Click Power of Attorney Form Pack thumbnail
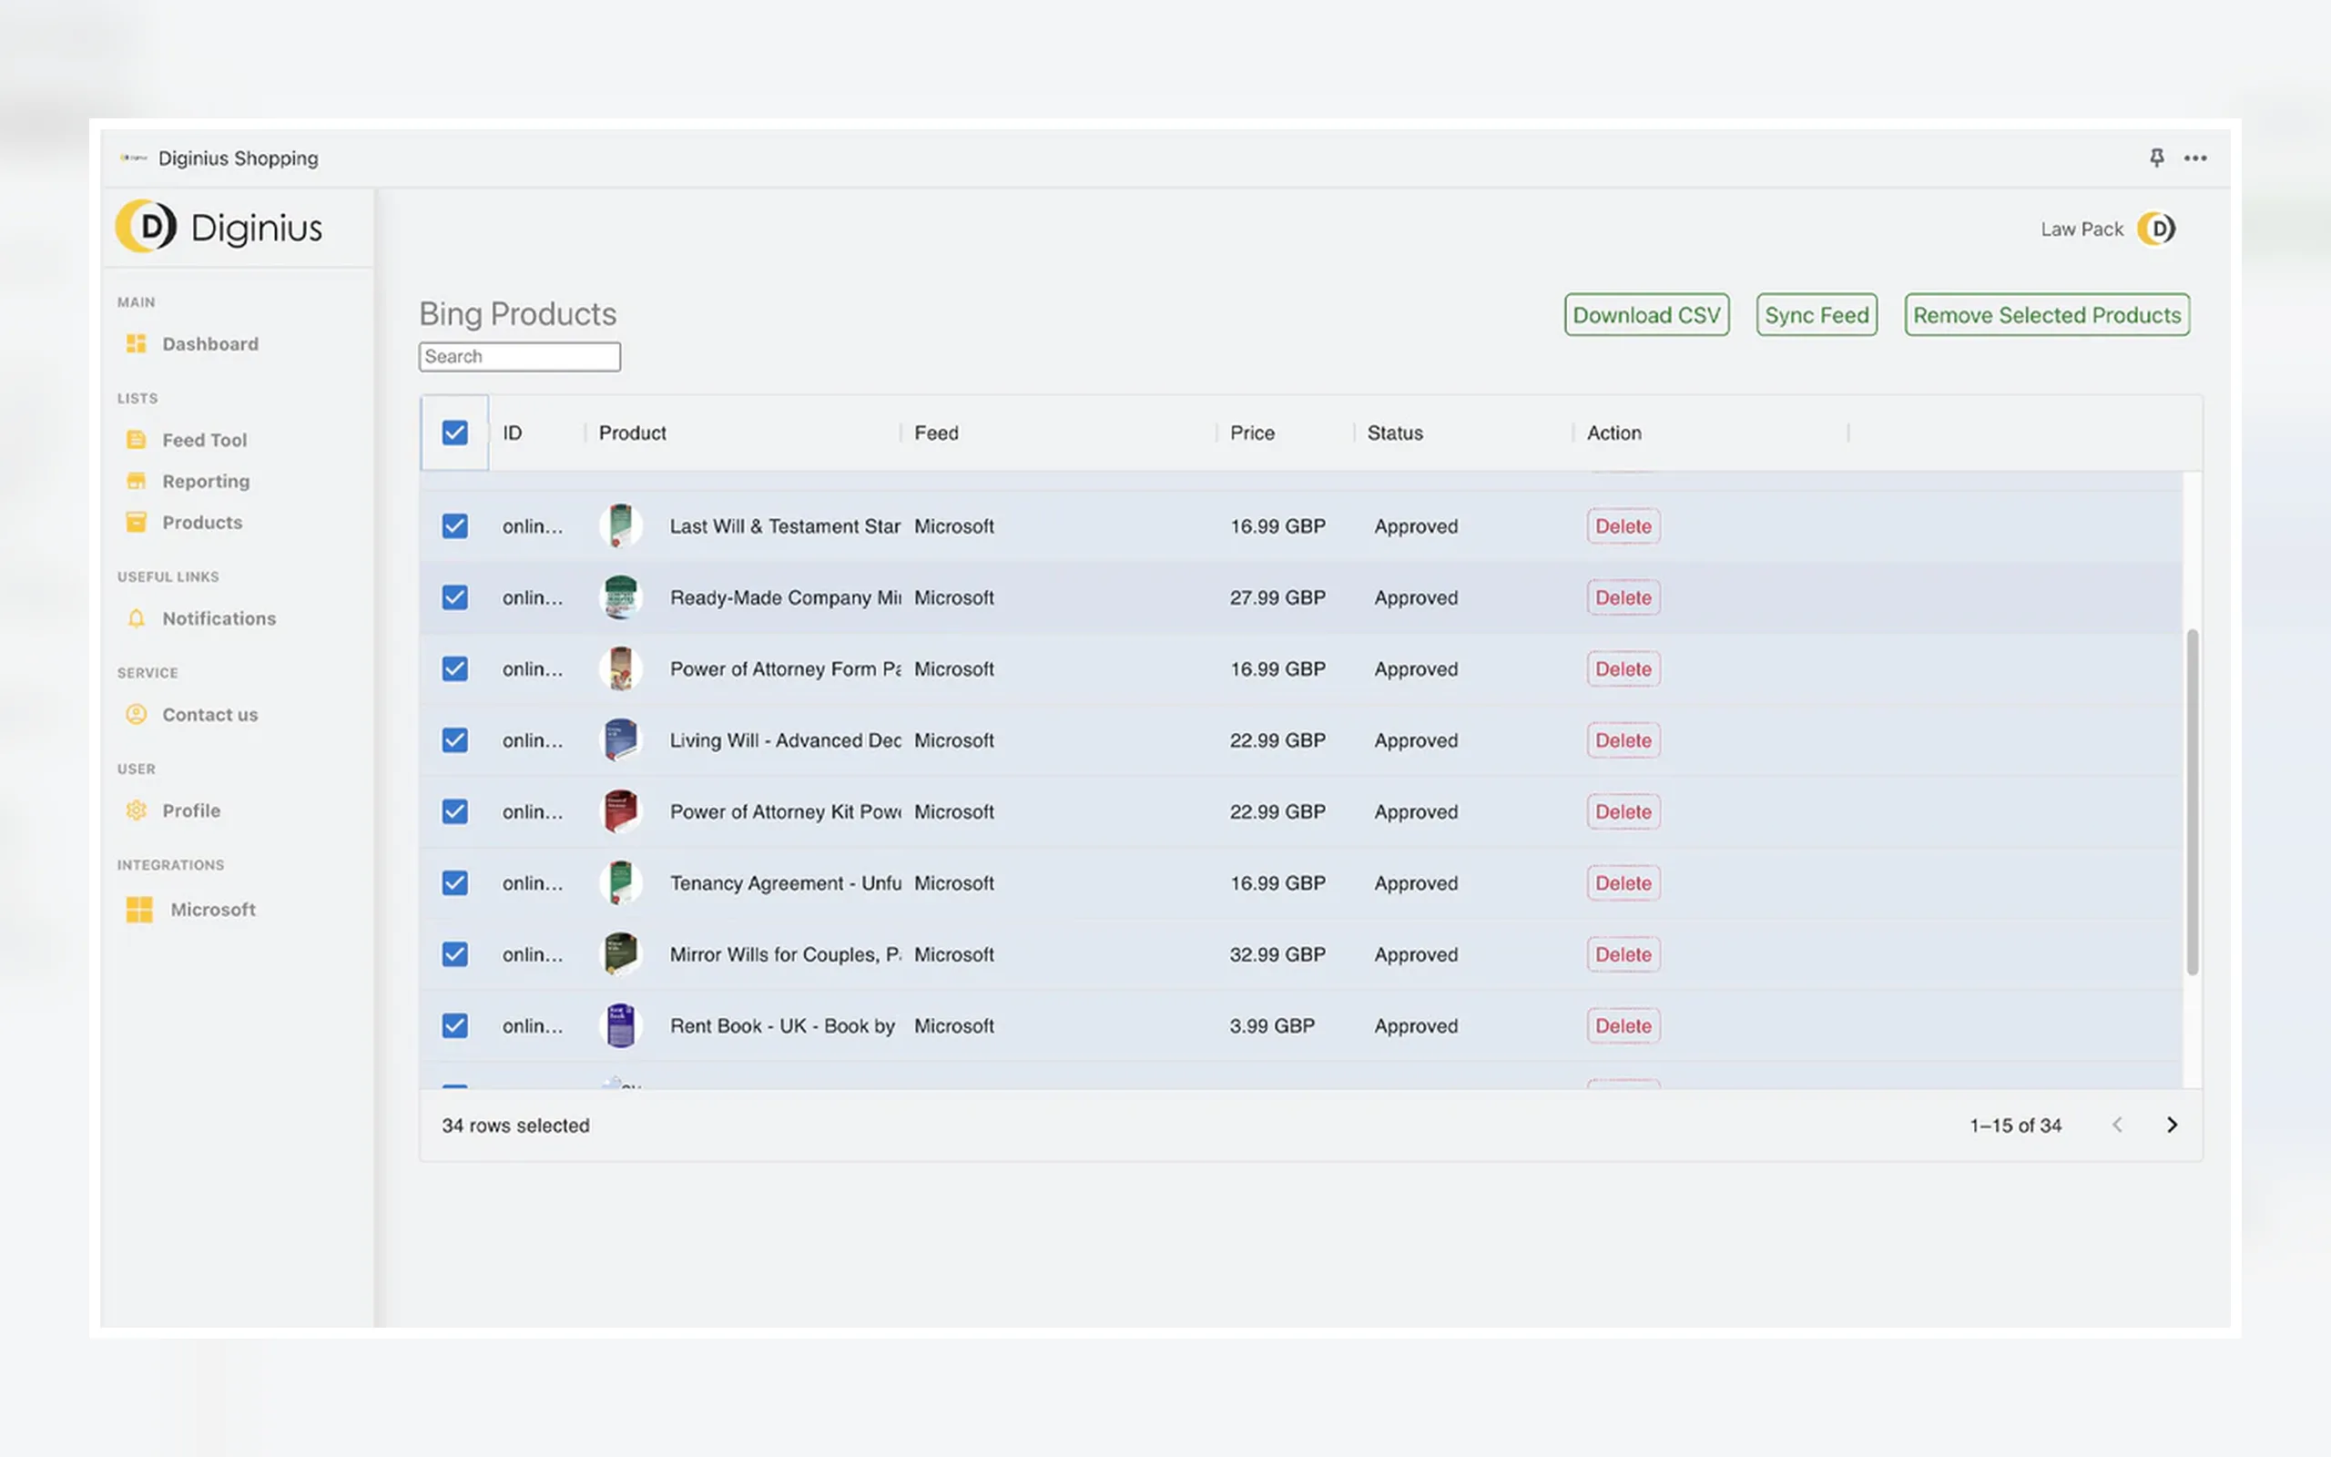Viewport: 2331px width, 1457px height. (x=620, y=668)
